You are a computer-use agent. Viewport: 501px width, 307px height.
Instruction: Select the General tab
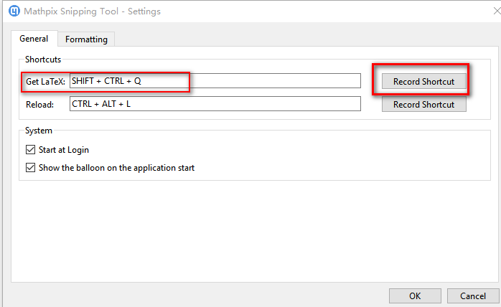tap(34, 39)
